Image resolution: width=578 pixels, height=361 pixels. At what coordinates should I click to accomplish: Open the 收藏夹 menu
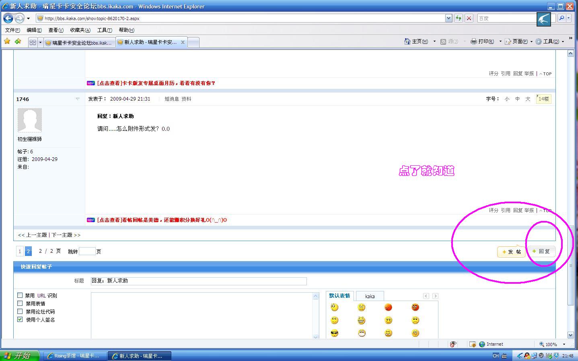pyautogui.click(x=80, y=30)
